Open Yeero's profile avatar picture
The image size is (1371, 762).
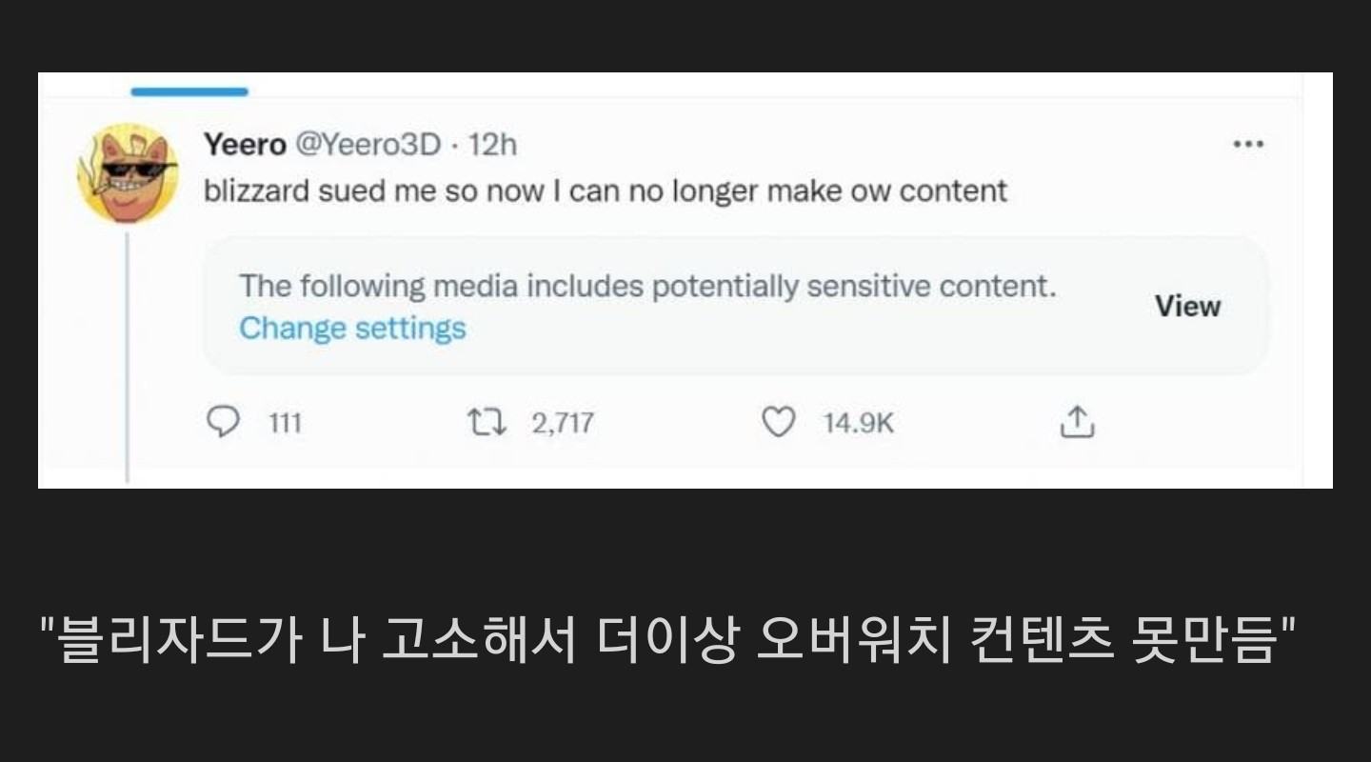point(128,173)
